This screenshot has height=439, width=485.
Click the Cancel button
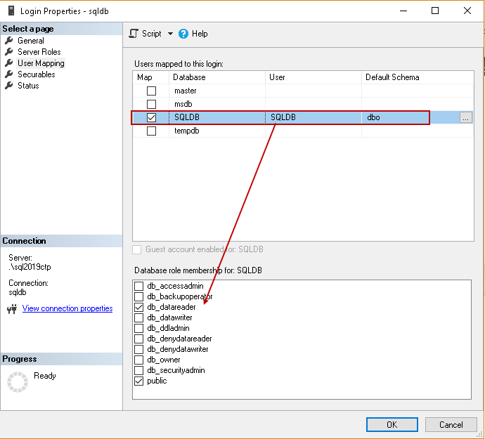pos(451,424)
